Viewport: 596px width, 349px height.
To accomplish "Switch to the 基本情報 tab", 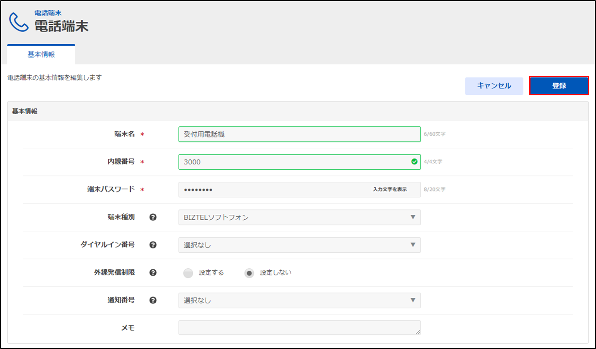I will click(x=41, y=55).
